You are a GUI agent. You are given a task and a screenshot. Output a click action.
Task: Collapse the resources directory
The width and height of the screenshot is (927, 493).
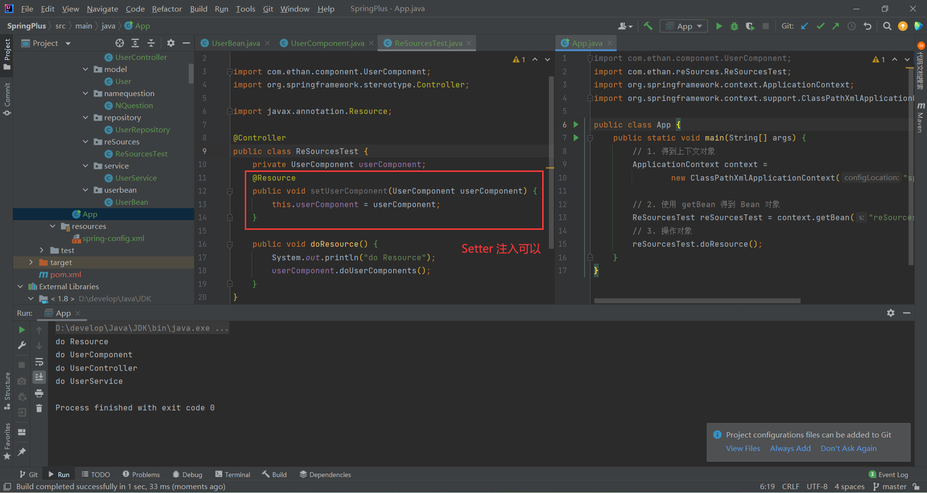click(53, 226)
